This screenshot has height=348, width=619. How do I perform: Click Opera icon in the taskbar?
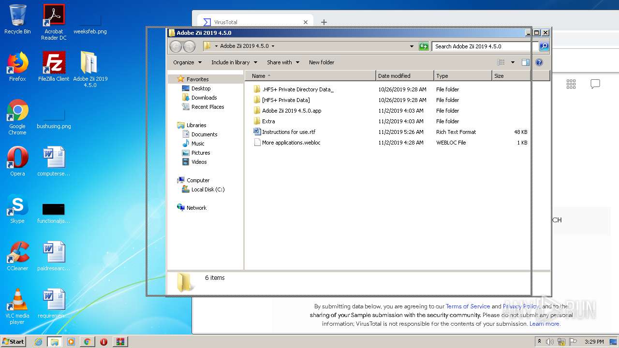103,342
